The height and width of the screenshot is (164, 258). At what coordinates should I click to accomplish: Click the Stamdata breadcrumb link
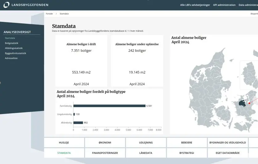click(64, 14)
